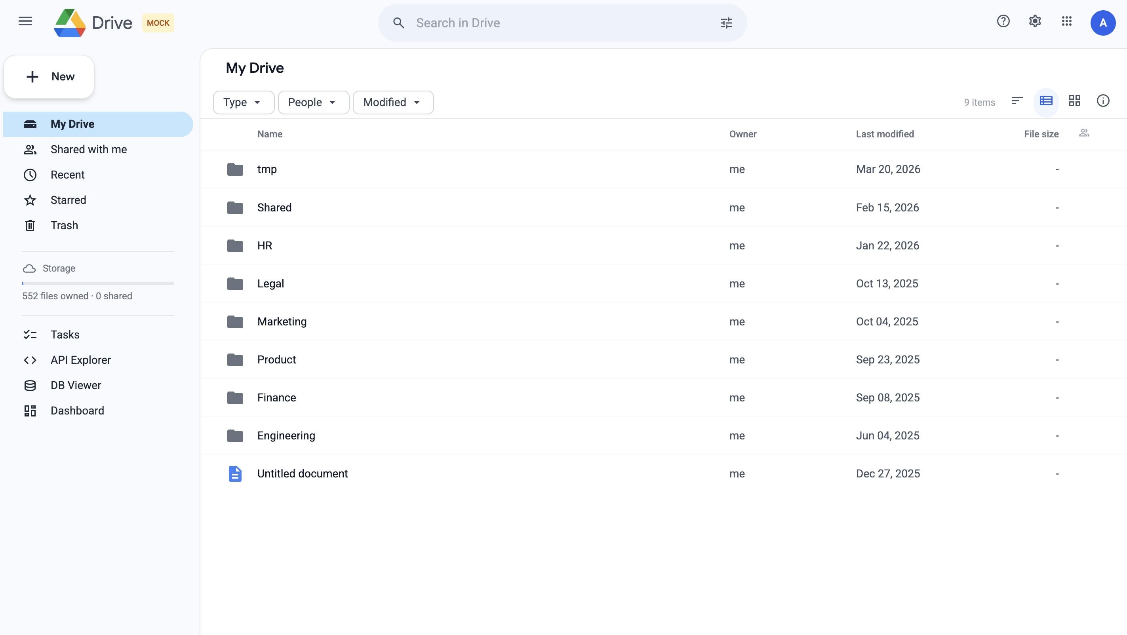
Task: Toggle the main navigation hamburger menu
Action: point(25,21)
